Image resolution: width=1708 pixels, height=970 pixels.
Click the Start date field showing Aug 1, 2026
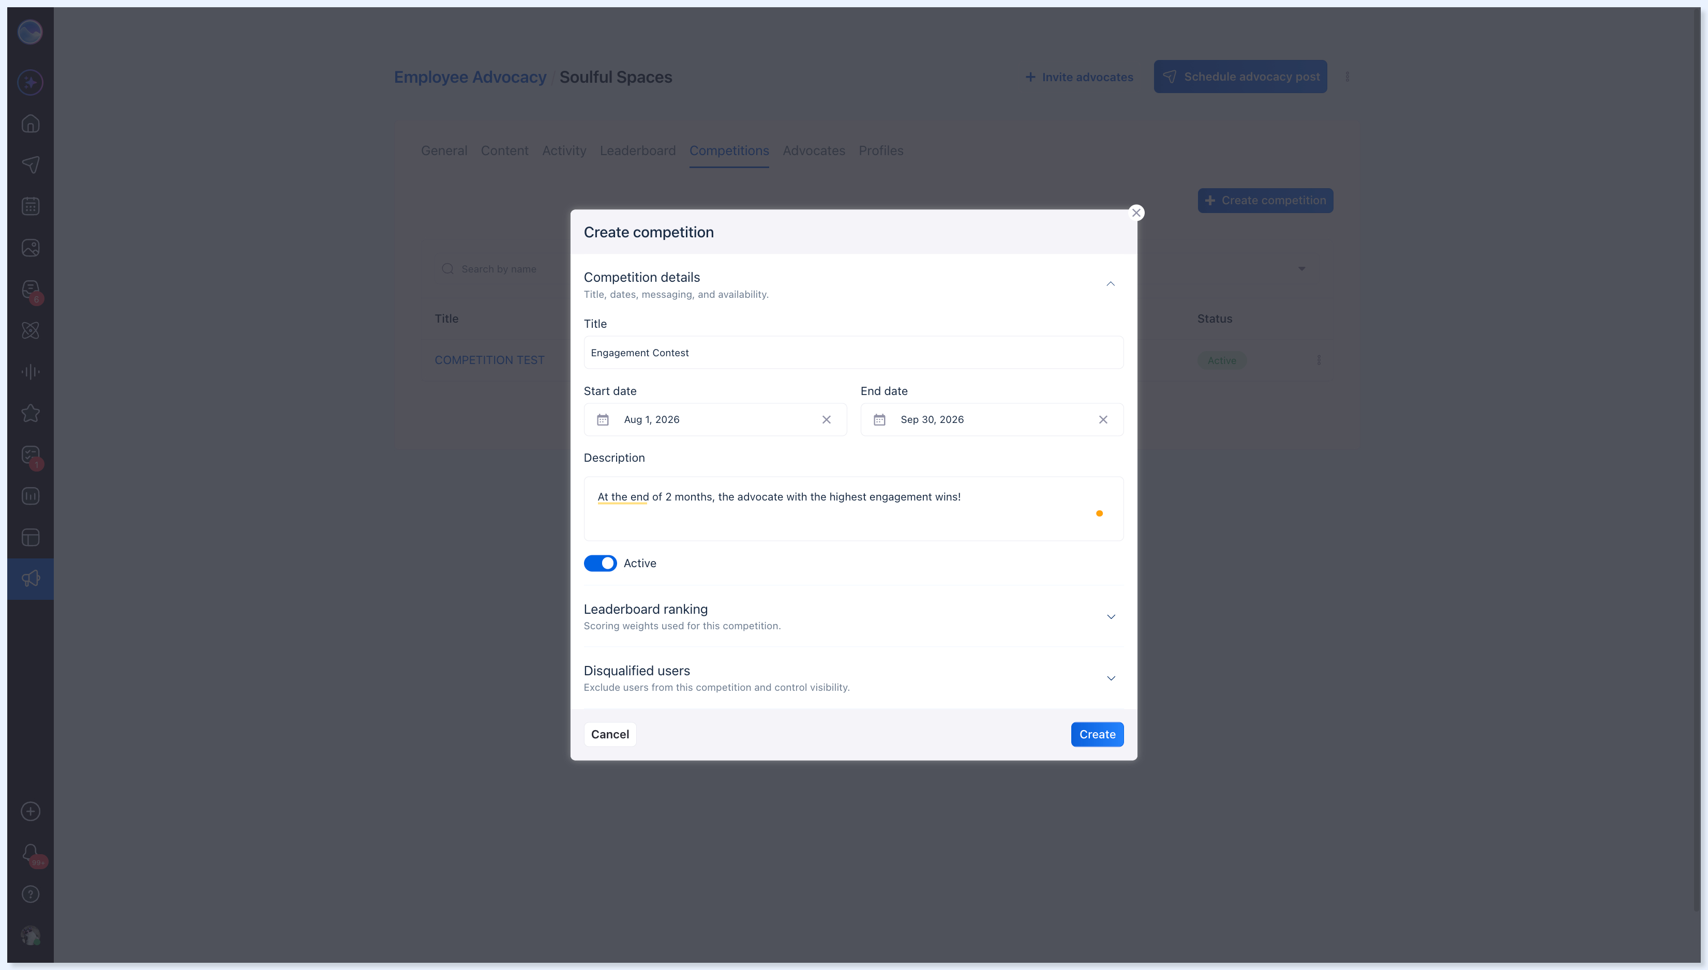tap(715, 420)
